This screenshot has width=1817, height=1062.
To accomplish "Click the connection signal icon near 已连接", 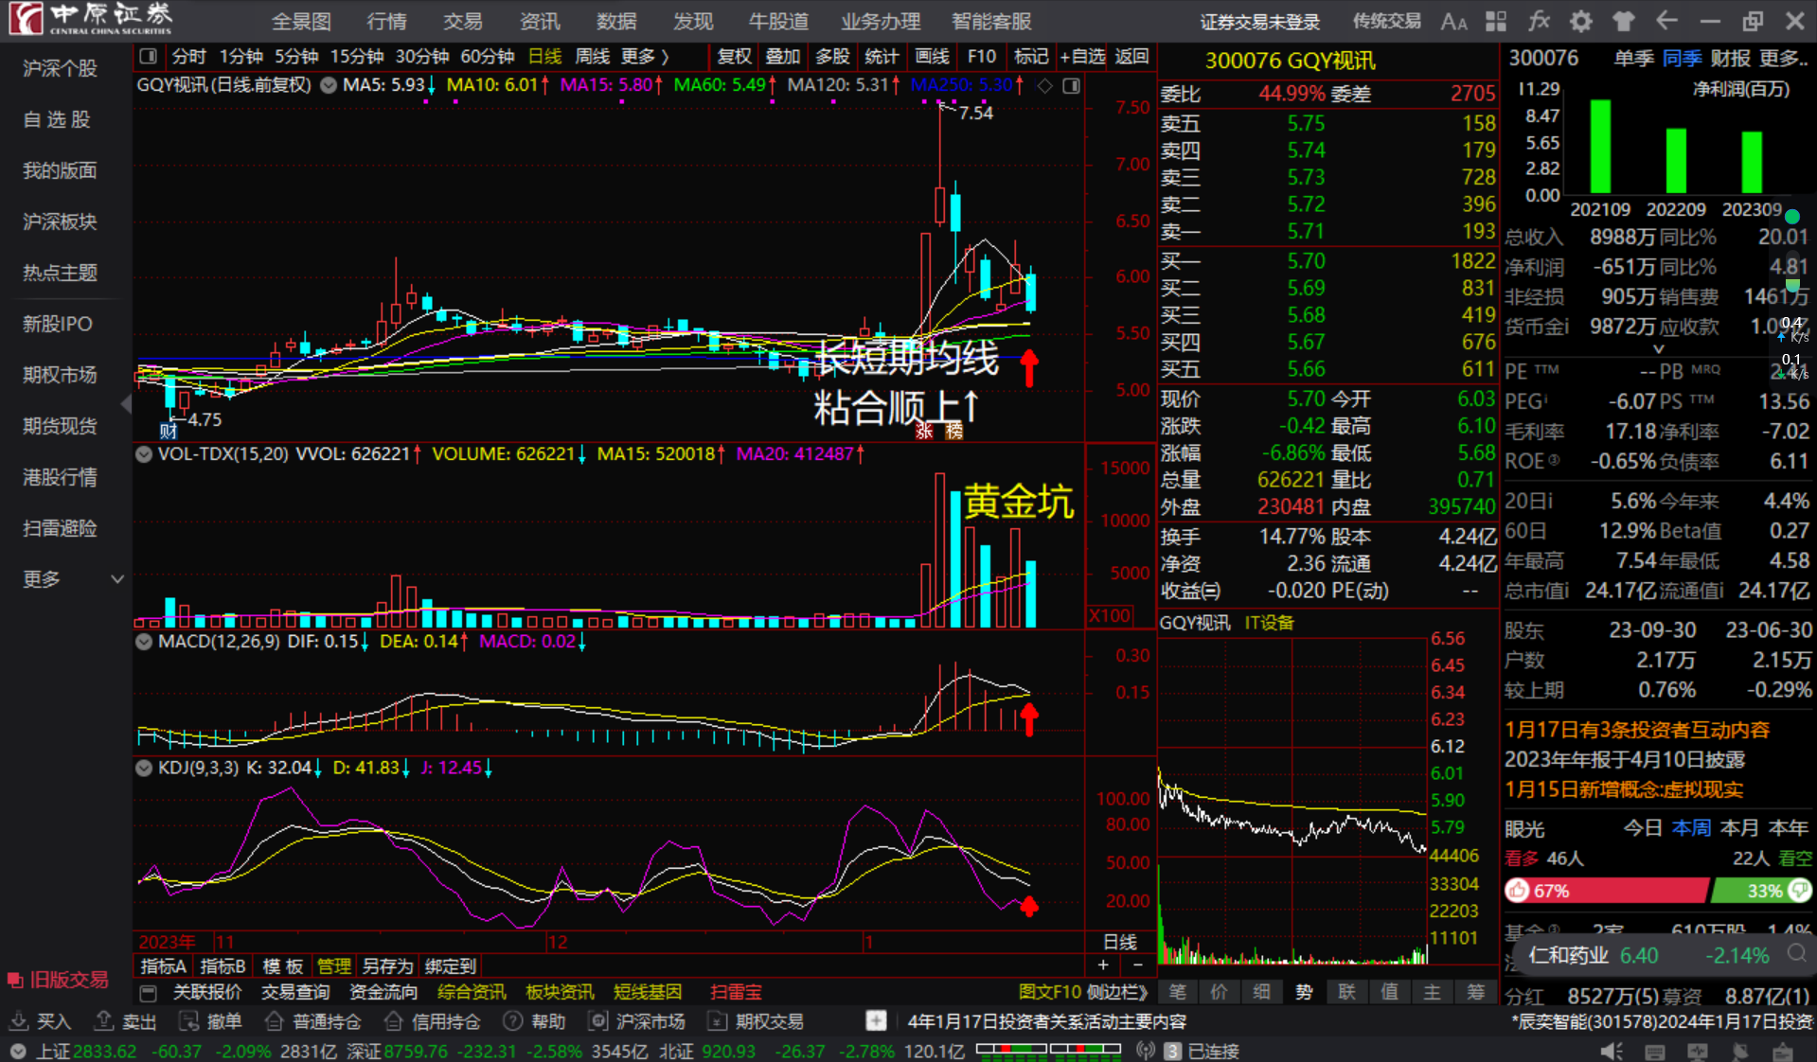I will pyautogui.click(x=1146, y=1051).
